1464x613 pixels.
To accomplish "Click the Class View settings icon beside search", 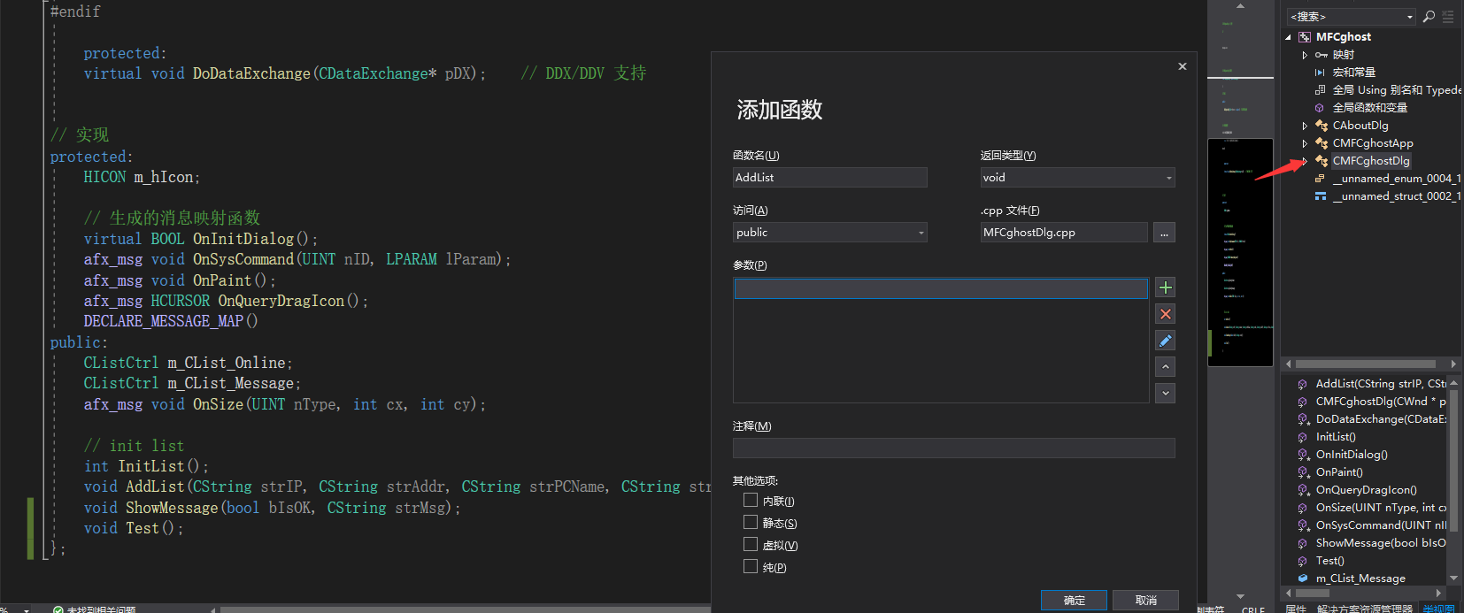I will point(1448,17).
